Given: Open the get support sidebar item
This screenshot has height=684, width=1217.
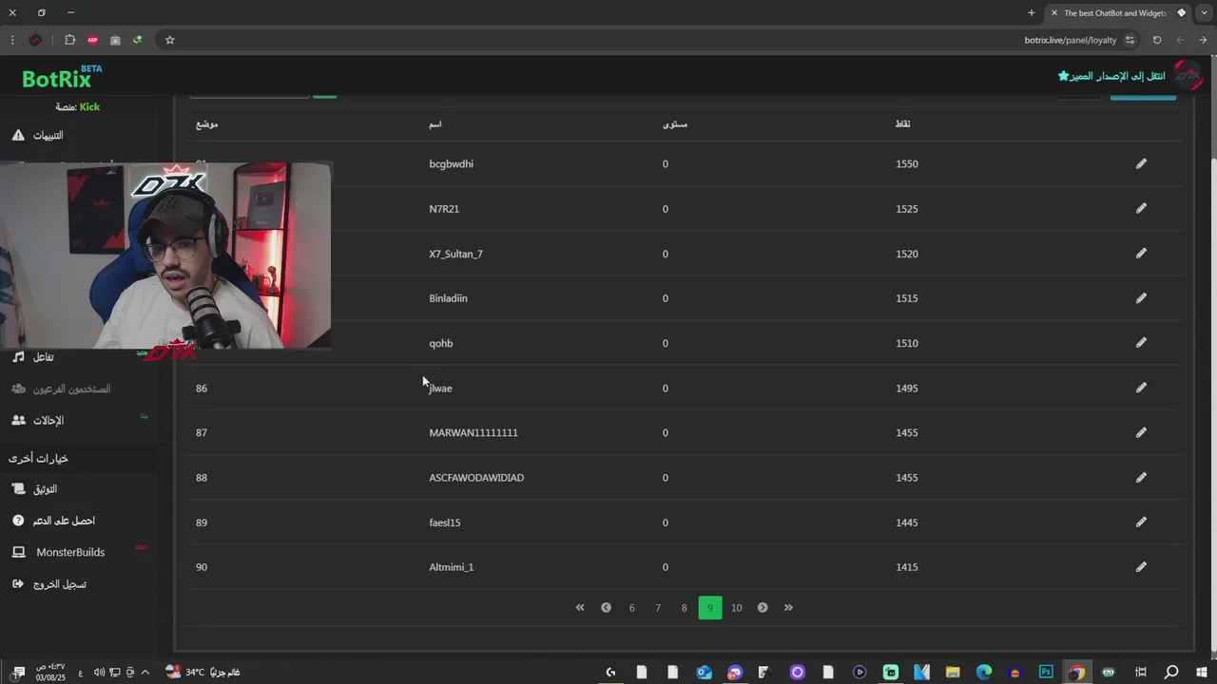Looking at the screenshot, I should (x=53, y=521).
